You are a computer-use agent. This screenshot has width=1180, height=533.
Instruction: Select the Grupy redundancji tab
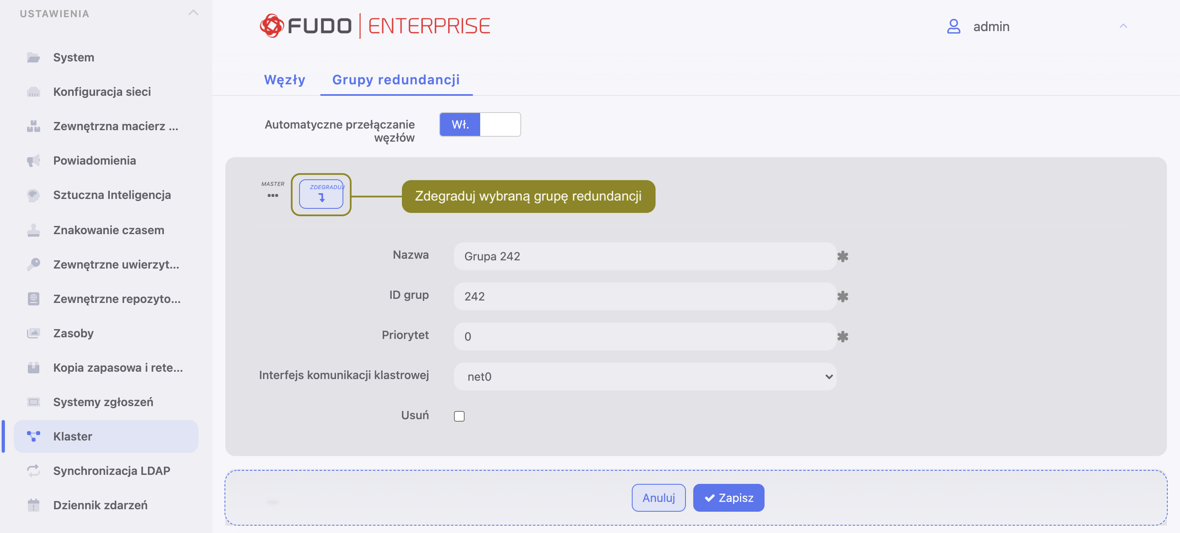pos(396,79)
